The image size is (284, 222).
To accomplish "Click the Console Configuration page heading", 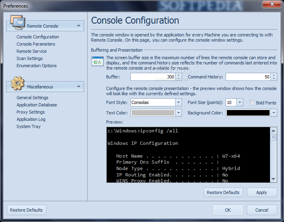I will click(135, 20).
